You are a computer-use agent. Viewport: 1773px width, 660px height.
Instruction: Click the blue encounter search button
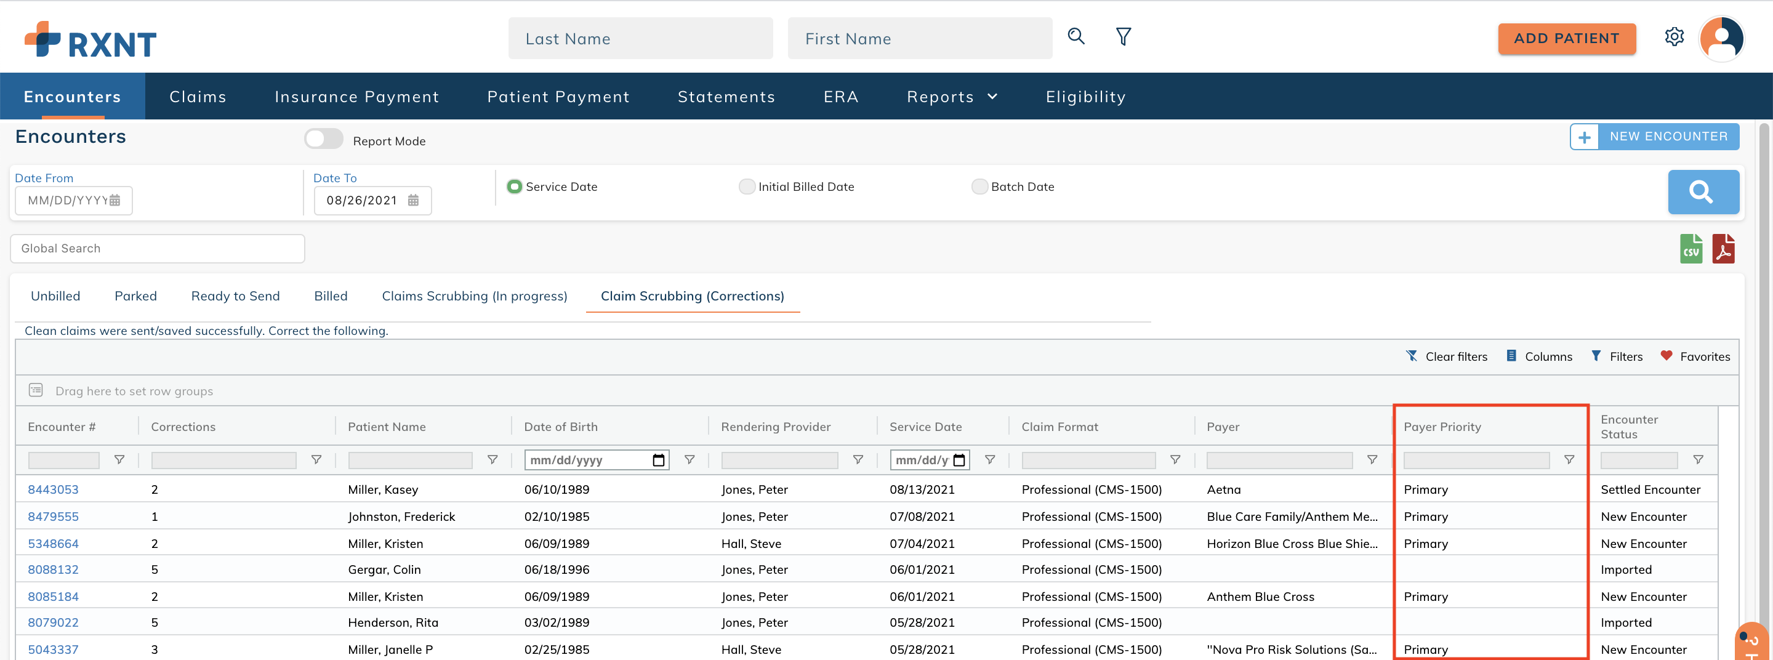click(x=1703, y=192)
